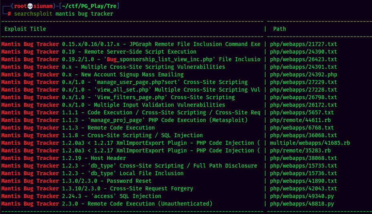Select path php/webapps/41890.txt
The image size is (372, 214).
click(x=304, y=181)
